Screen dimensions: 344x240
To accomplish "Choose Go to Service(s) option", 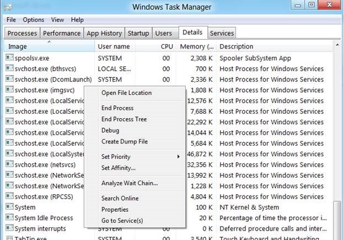I will click(122, 221).
